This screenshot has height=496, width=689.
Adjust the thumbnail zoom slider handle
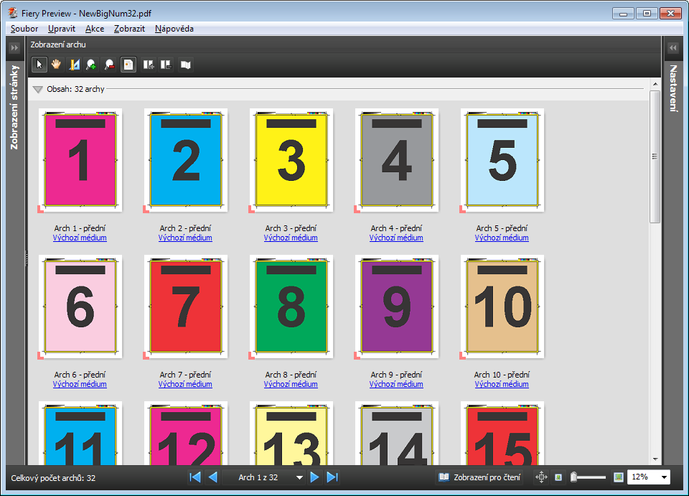(573, 477)
